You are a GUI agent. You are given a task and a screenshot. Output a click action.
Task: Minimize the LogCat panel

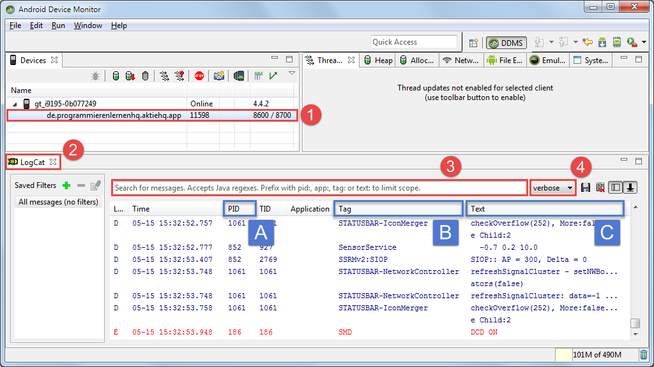(624, 159)
